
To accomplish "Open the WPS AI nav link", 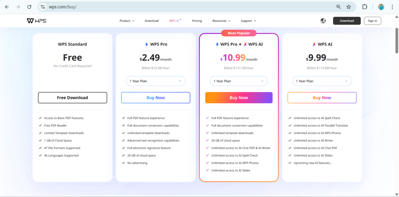I will tap(175, 21).
